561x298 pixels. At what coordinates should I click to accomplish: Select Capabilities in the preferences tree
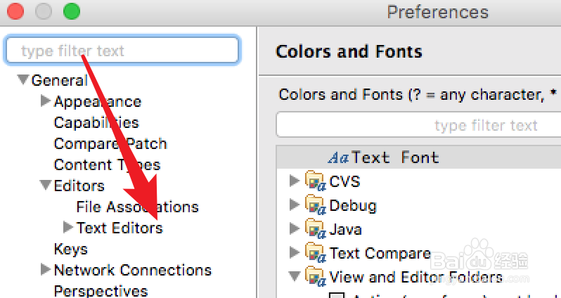tap(96, 122)
